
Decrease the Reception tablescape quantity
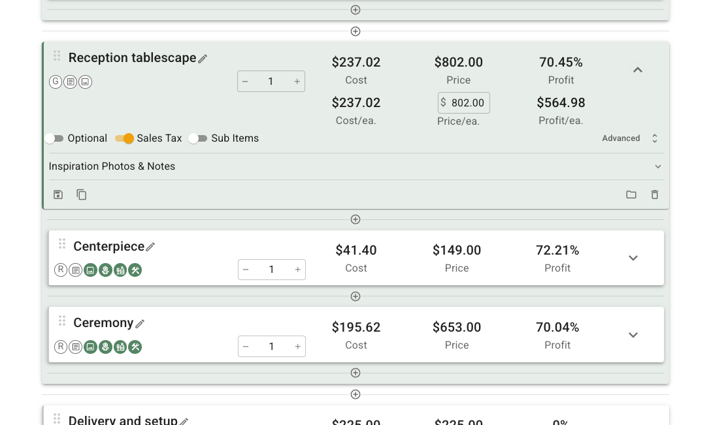point(245,82)
